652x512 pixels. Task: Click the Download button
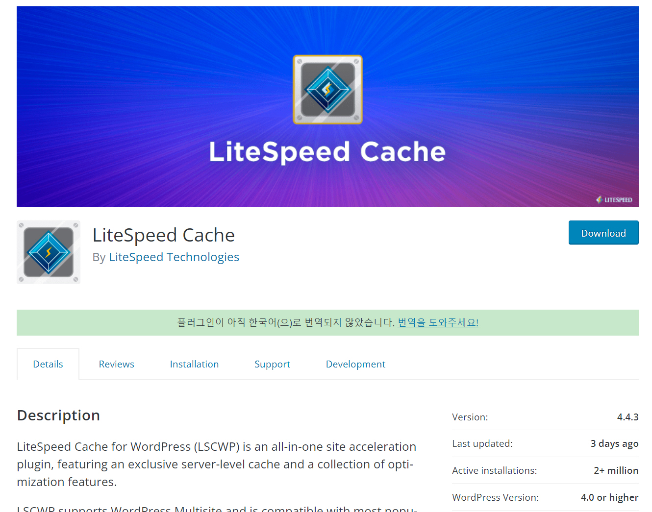coord(603,233)
